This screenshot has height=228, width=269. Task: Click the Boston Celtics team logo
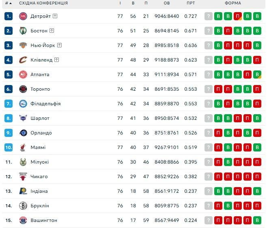[23, 31]
